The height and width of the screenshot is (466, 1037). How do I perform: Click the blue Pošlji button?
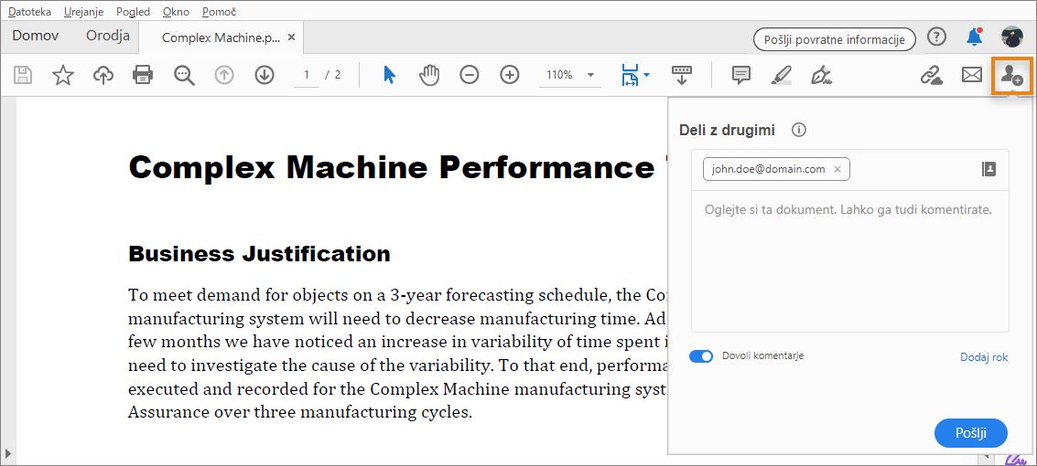pyautogui.click(x=971, y=433)
